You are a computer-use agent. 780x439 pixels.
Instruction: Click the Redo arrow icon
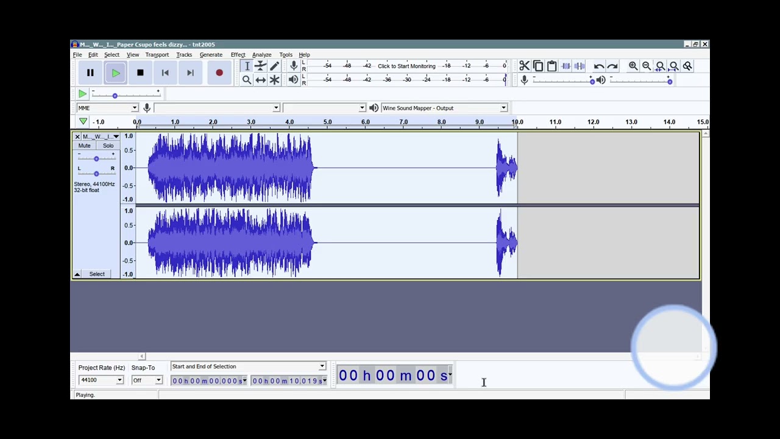tap(613, 66)
